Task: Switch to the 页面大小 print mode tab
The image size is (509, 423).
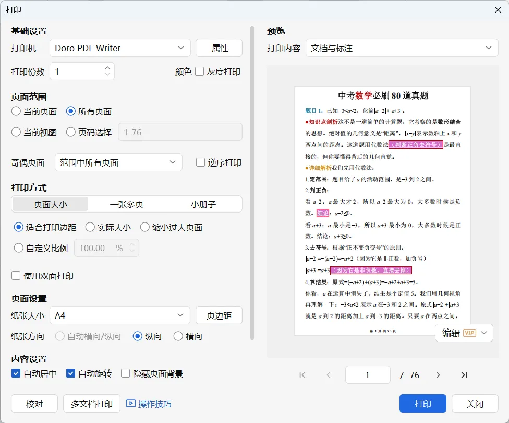Action: [50, 204]
